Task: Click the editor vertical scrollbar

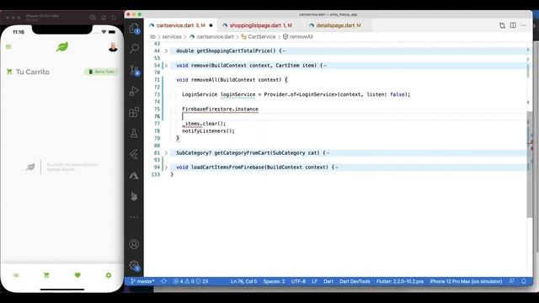Action: coord(530,164)
